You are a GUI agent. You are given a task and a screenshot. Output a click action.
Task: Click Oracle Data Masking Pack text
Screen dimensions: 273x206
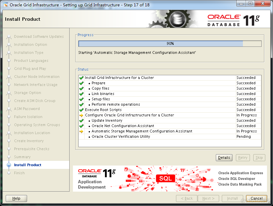[x=240, y=184]
